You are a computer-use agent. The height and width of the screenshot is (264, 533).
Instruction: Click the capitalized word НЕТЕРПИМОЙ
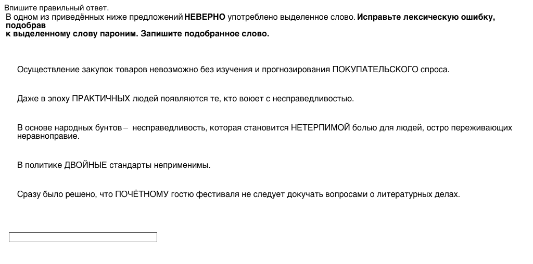[320, 128]
